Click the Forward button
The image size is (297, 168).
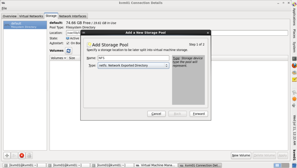click(199, 114)
